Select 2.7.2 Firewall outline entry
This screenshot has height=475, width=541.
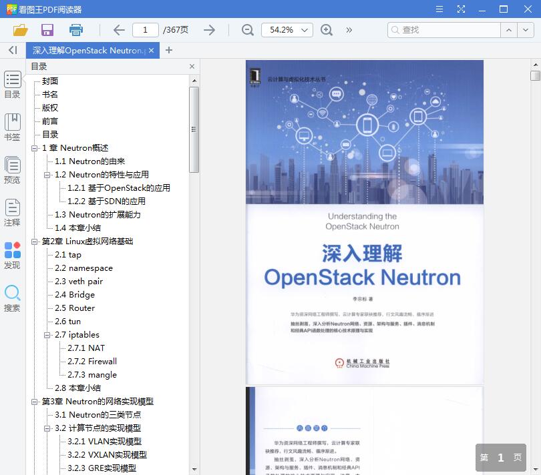[x=92, y=362]
